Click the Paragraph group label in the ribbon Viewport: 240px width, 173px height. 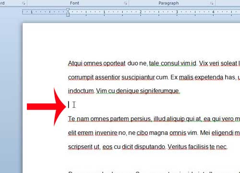[x=168, y=3]
